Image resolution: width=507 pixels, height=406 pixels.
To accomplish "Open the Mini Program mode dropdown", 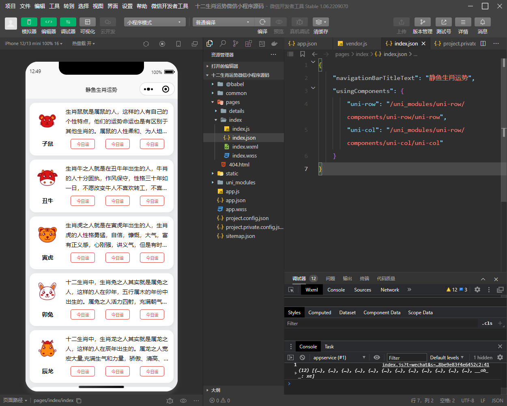I will click(x=154, y=22).
